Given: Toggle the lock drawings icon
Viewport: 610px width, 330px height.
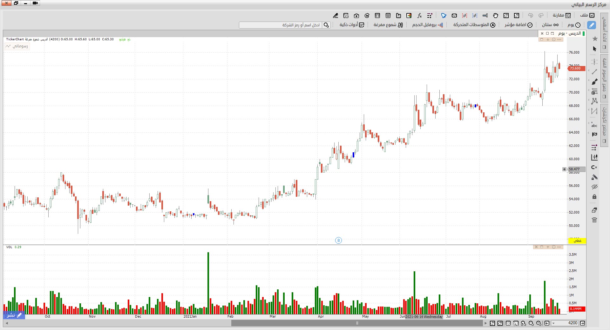Looking at the screenshot, I should (594, 197).
